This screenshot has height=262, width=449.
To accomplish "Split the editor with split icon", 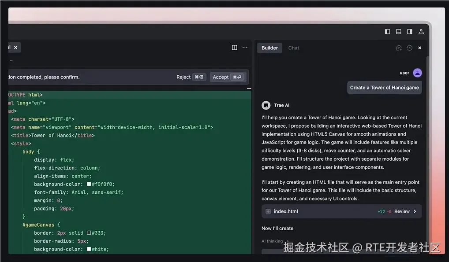I will (234, 48).
